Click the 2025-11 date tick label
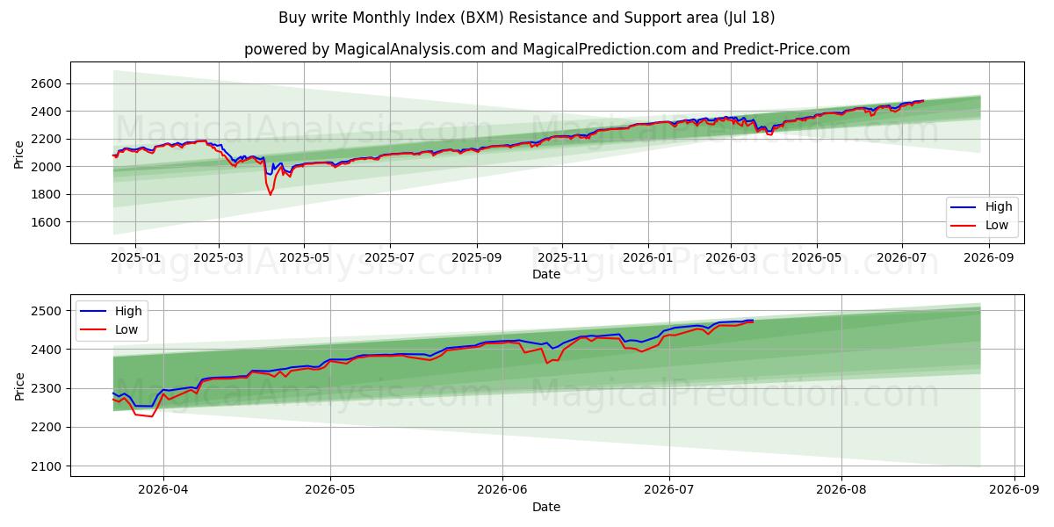 tap(562, 258)
